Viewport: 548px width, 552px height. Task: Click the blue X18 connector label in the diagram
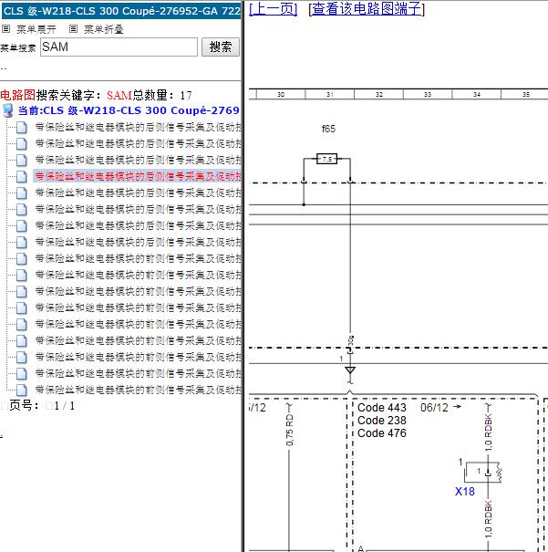(465, 491)
